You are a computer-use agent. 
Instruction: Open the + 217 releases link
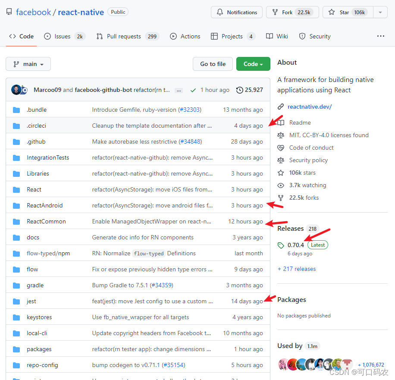click(297, 269)
